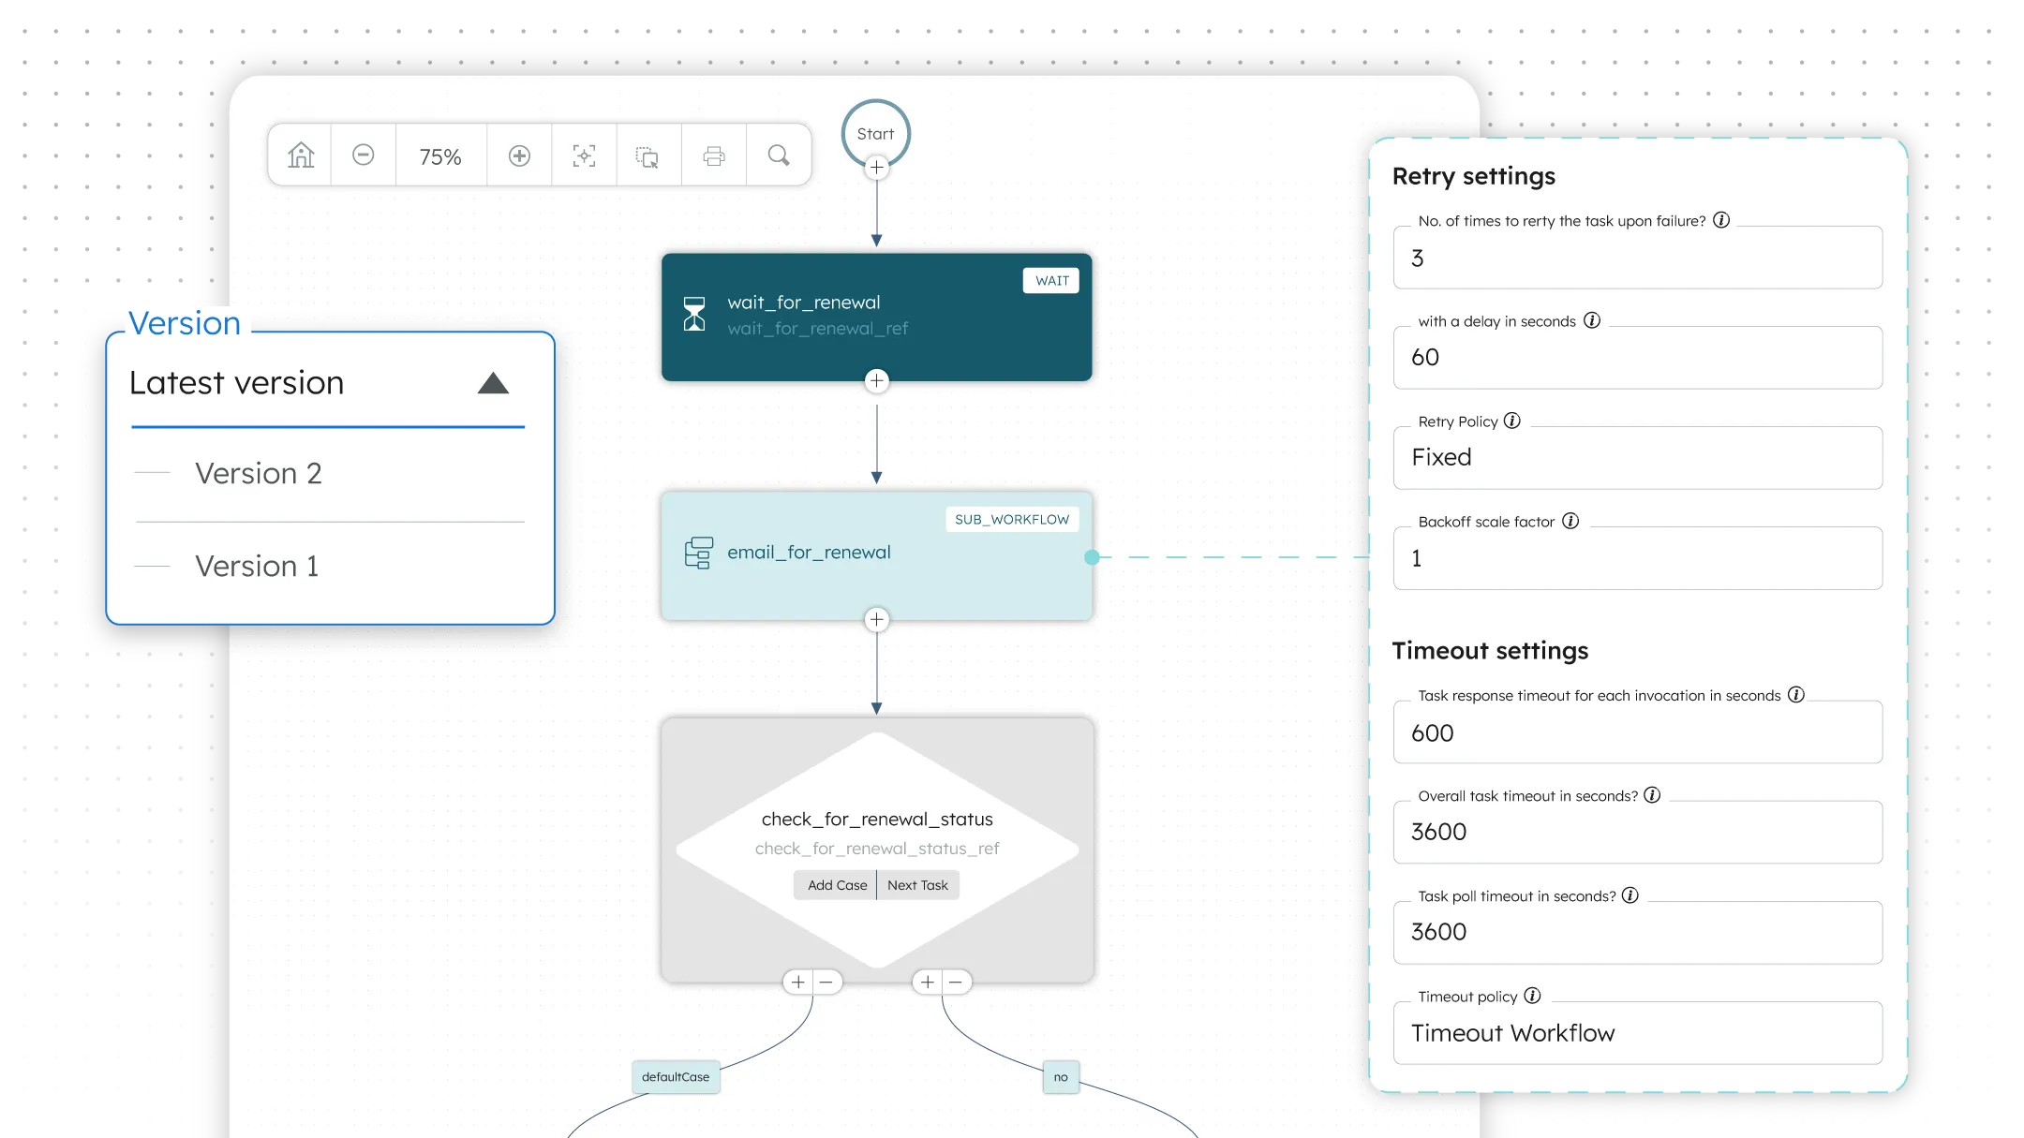
Task: Click info icon beside Retry Policy label
Action: click(1512, 421)
